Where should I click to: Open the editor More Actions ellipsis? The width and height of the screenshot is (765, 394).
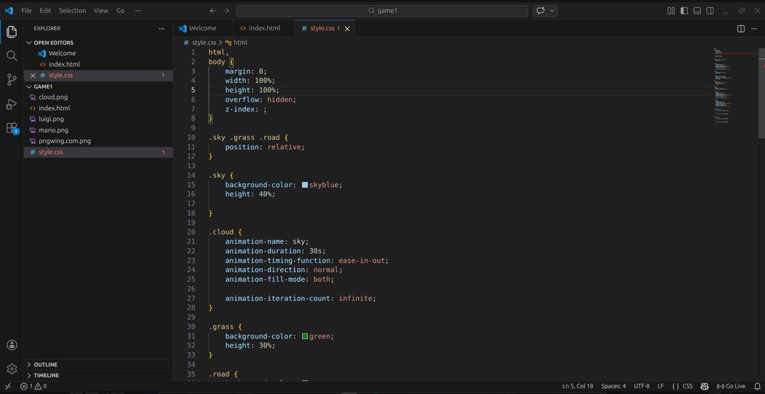(x=755, y=28)
